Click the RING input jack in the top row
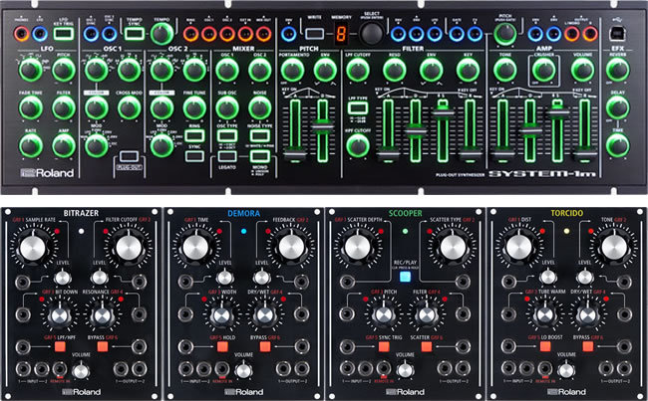This screenshot has width=648, height=401. [191, 34]
